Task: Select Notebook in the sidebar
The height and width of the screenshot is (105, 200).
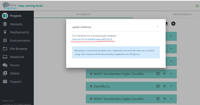Action: [x=13, y=57]
